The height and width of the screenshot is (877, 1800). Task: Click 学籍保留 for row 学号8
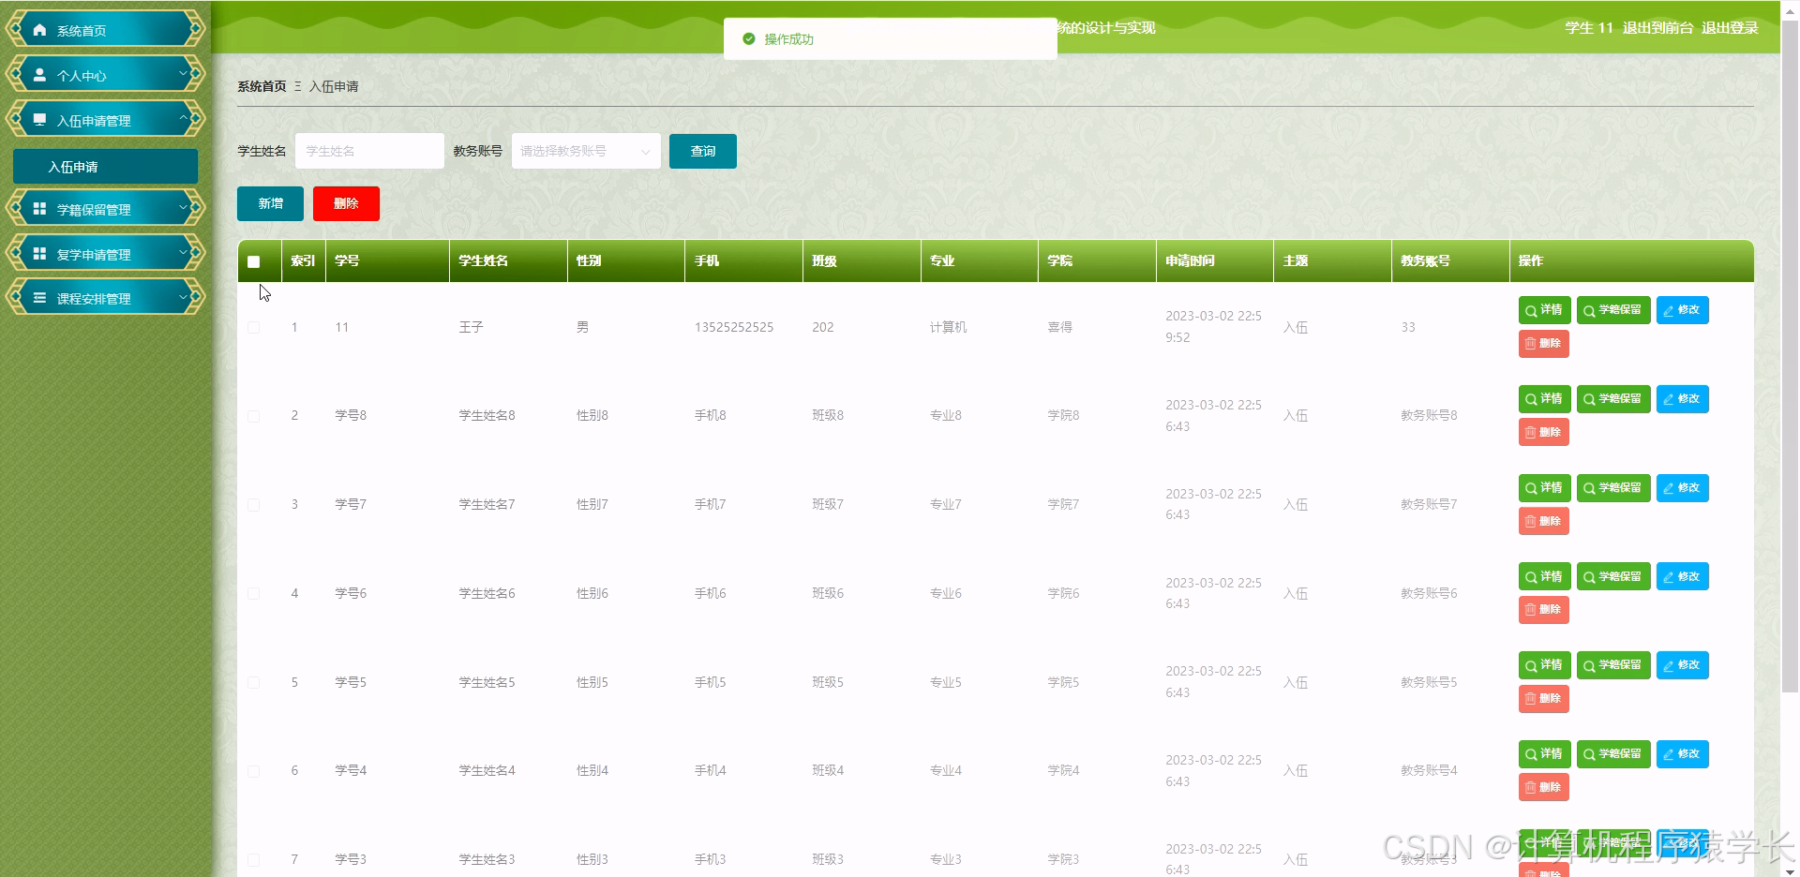point(1613,399)
